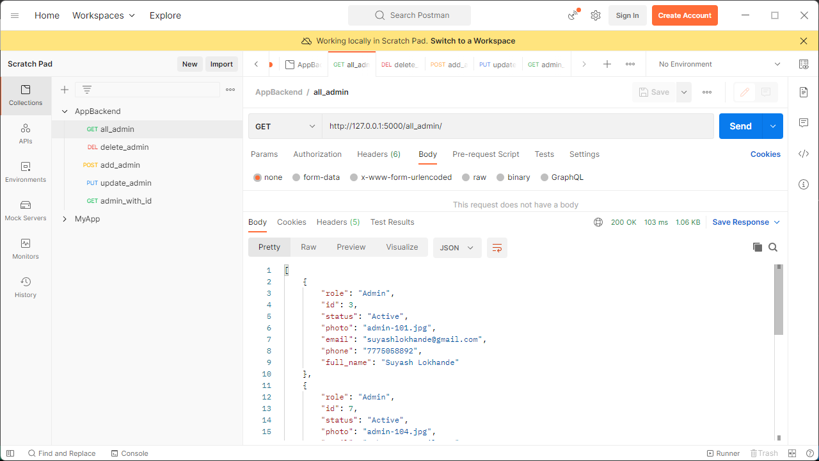Open request comments mode icon
The height and width of the screenshot is (461, 819).
[767, 92]
